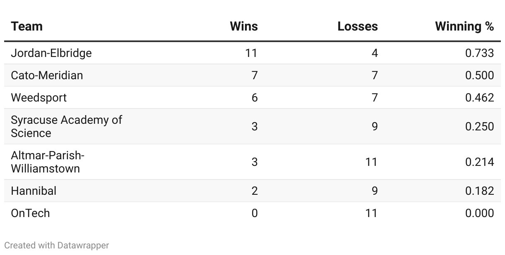This screenshot has width=505, height=255.
Task: Click Cato-Meridian winning percentage 0.500
Action: 479,76
